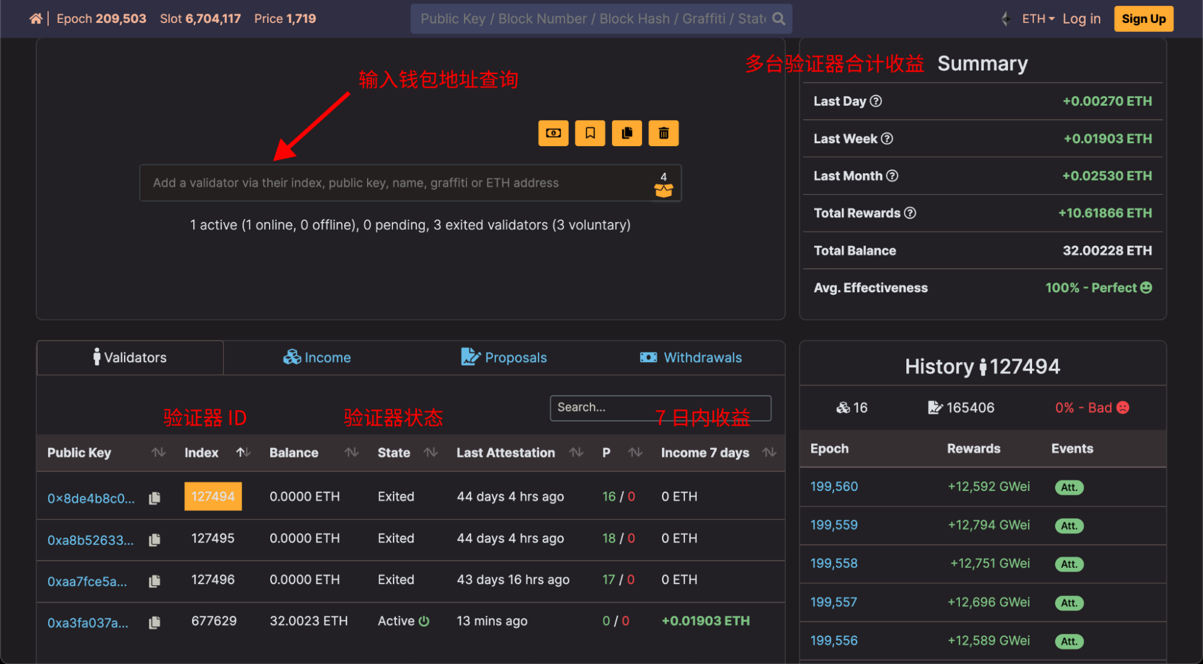This screenshot has width=1203, height=664.
Task: Click the Proposals tab
Action: [x=504, y=357]
